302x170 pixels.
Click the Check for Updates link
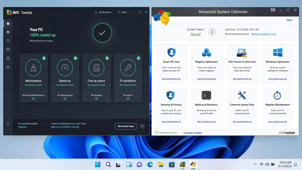pos(193,133)
